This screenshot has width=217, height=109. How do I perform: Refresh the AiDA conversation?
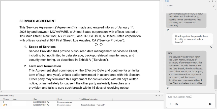[x=213, y=6]
